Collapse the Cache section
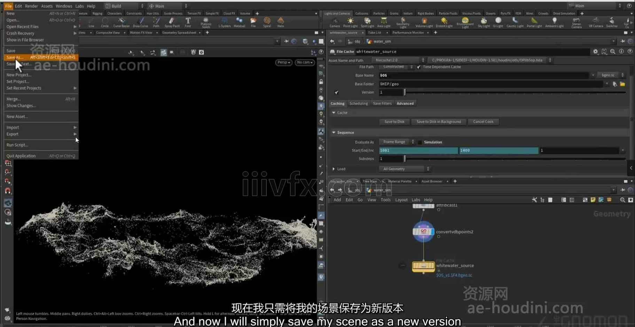Viewport: 635px width, 327px height. pos(334,113)
